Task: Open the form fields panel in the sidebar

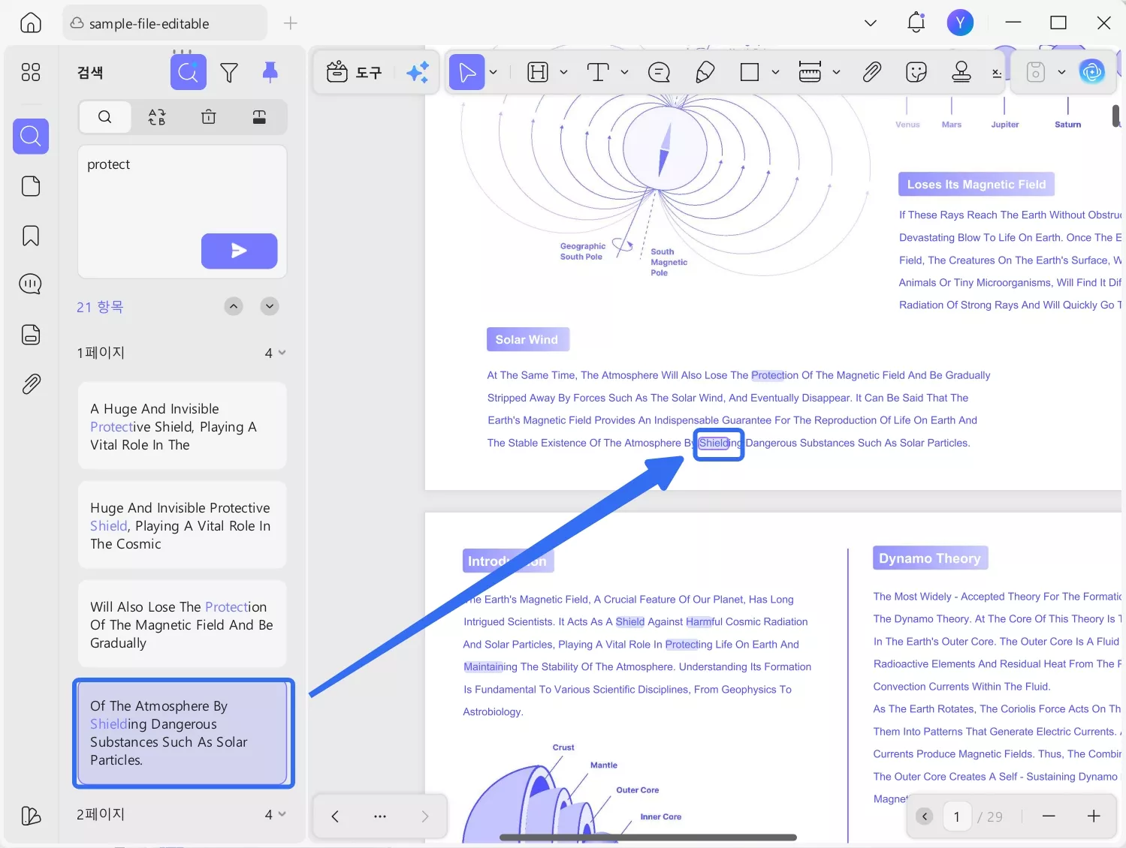Action: (31, 335)
